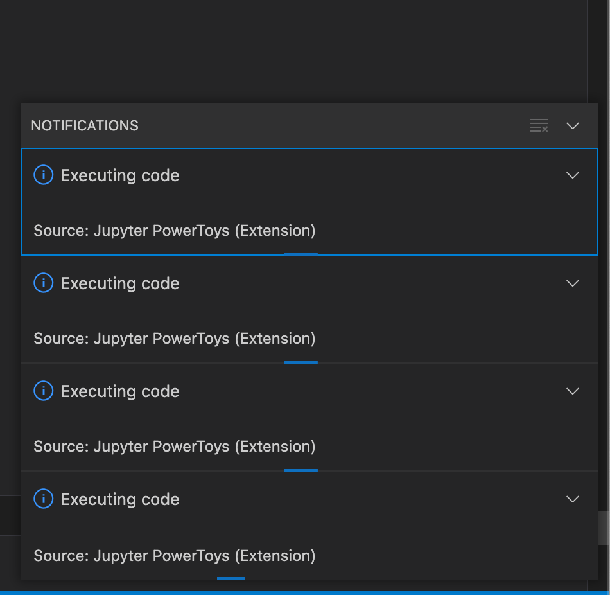This screenshot has height=595, width=610.
Task: Select the list-with-x icon in the notifications header
Action: [539, 126]
